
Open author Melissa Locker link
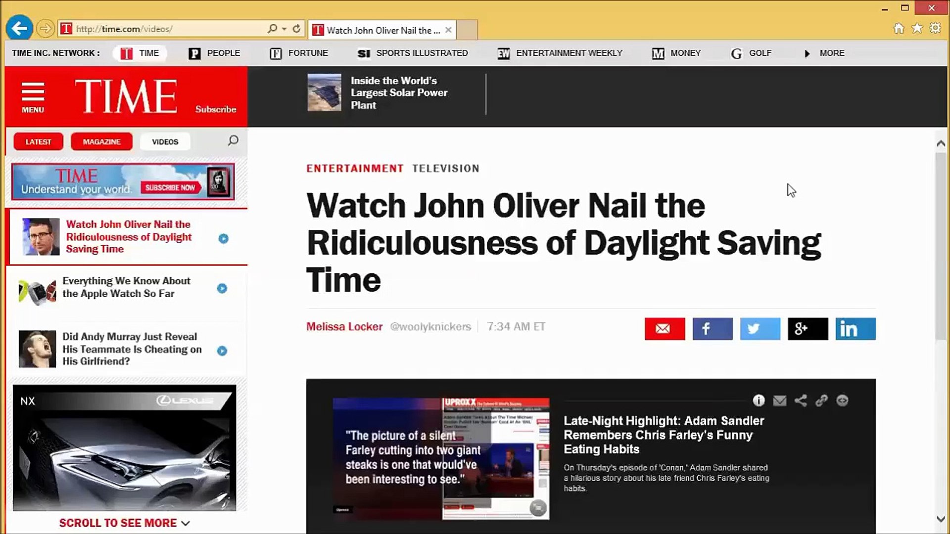point(344,326)
